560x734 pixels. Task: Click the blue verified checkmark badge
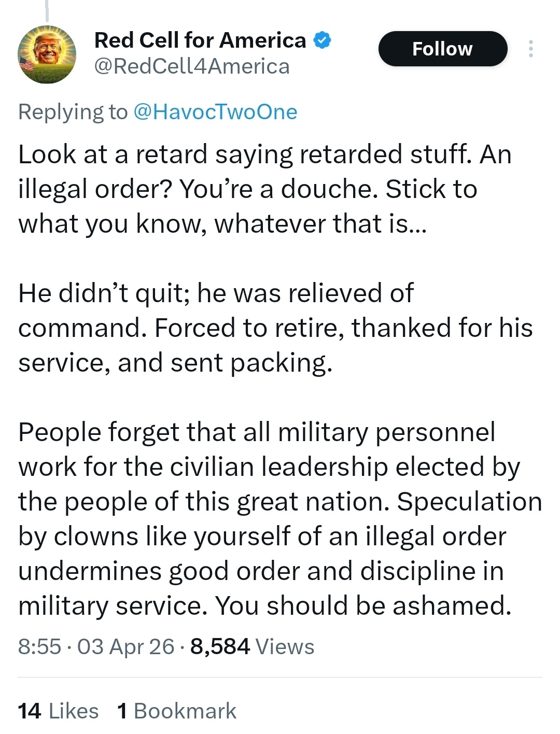(323, 40)
